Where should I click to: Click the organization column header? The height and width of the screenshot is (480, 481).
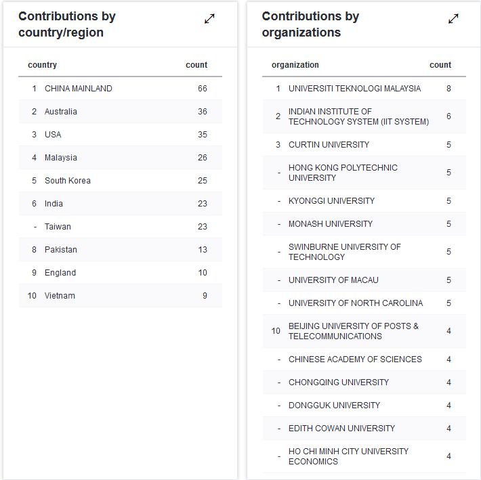coord(295,65)
